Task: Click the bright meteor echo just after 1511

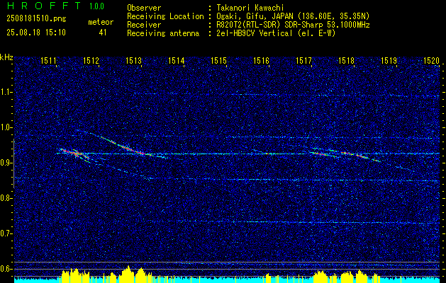Action: tap(74, 154)
